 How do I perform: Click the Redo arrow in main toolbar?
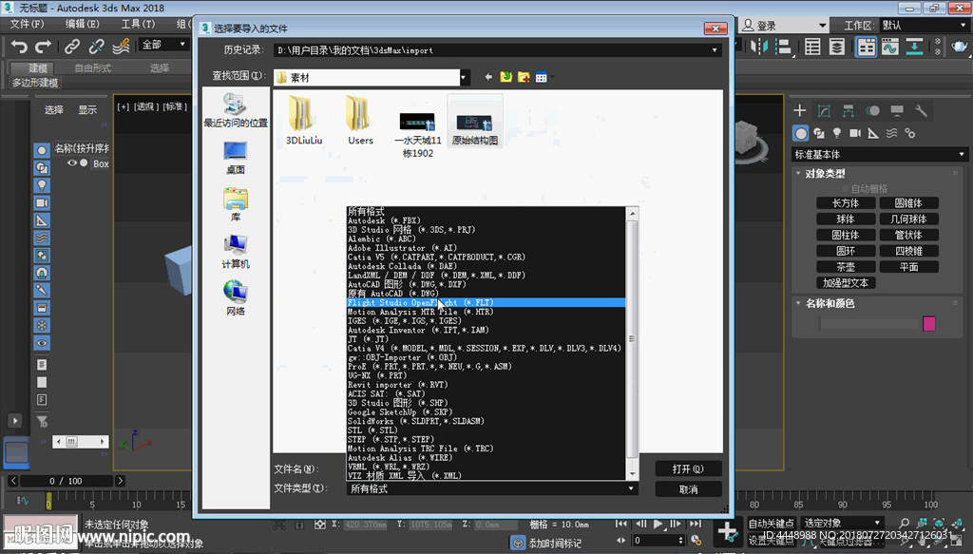(43, 46)
